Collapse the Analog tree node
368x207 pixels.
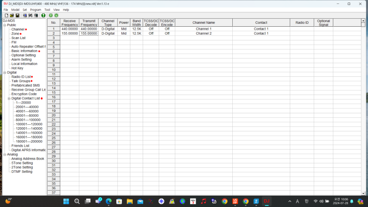[x=4, y=155]
